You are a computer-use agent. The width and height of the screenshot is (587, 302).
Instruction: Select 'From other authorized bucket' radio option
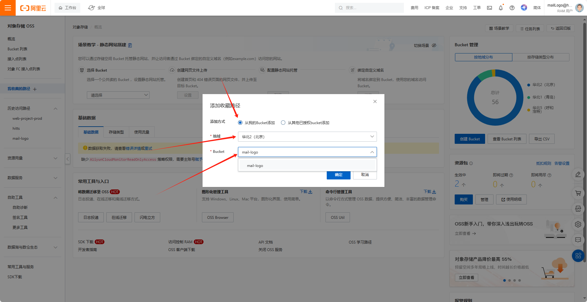283,123
